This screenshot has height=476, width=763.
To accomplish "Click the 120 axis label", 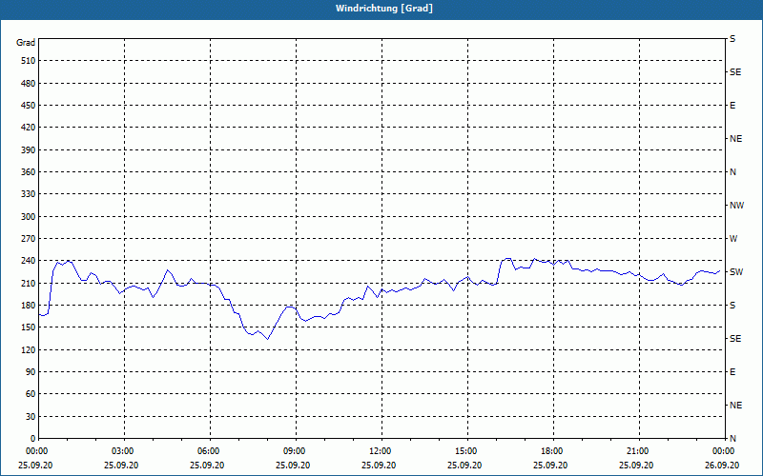I will (29, 349).
